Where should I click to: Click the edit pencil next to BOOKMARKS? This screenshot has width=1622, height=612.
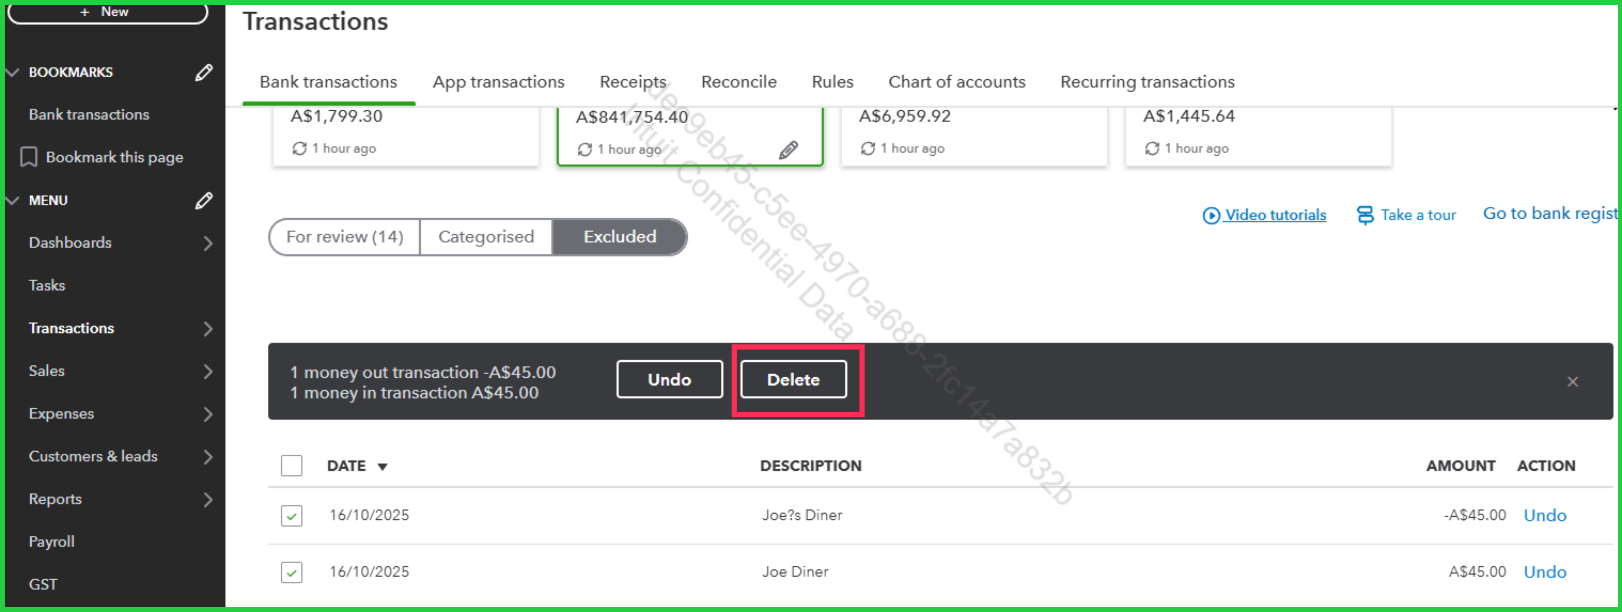point(203,72)
